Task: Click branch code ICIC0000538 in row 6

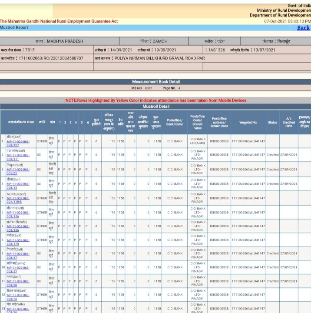Action: coord(219,213)
